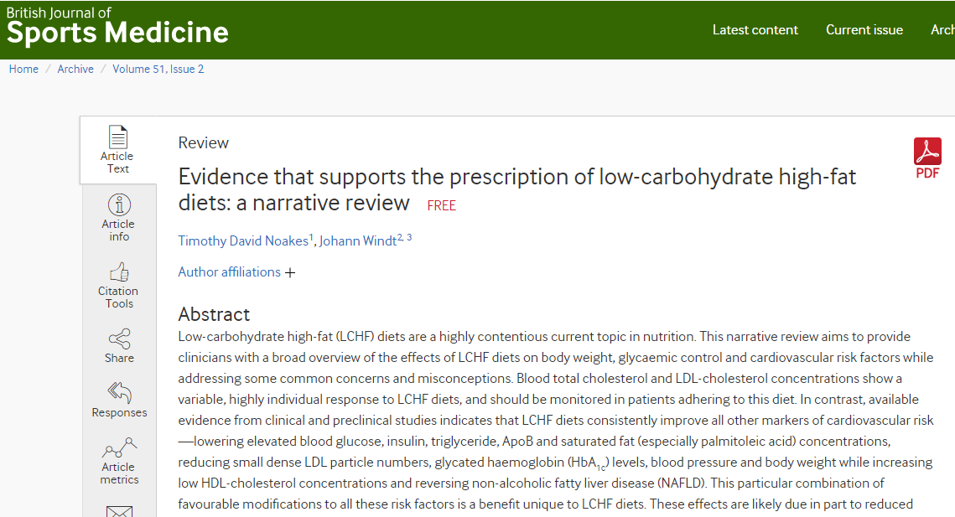
Task: Click the British Journal of Sports Medicine logo
Action: (117, 26)
